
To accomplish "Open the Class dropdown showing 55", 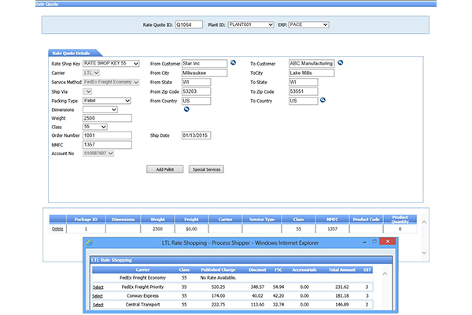I will (x=95, y=127).
